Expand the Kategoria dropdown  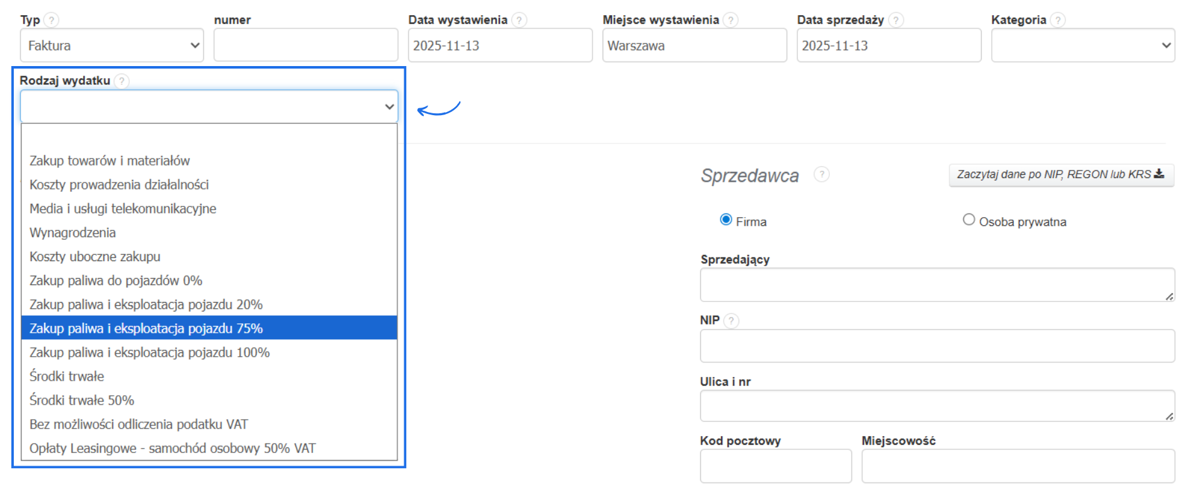[x=1082, y=45]
